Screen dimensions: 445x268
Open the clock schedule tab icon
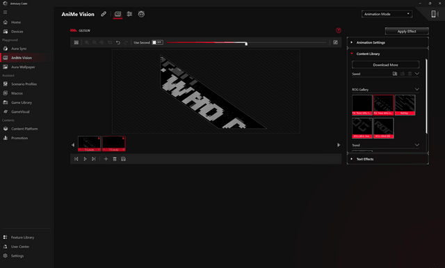[141, 14]
